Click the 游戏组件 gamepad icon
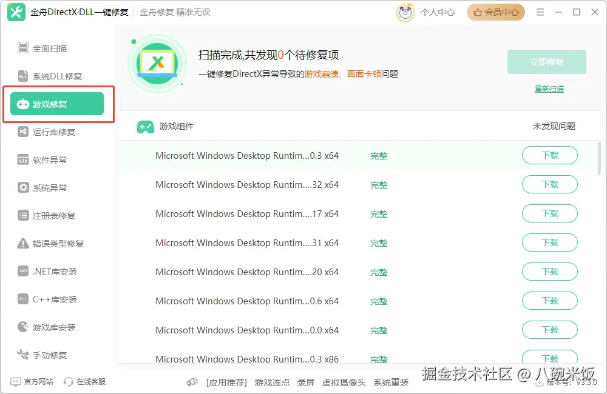The image size is (607, 394). coord(145,127)
